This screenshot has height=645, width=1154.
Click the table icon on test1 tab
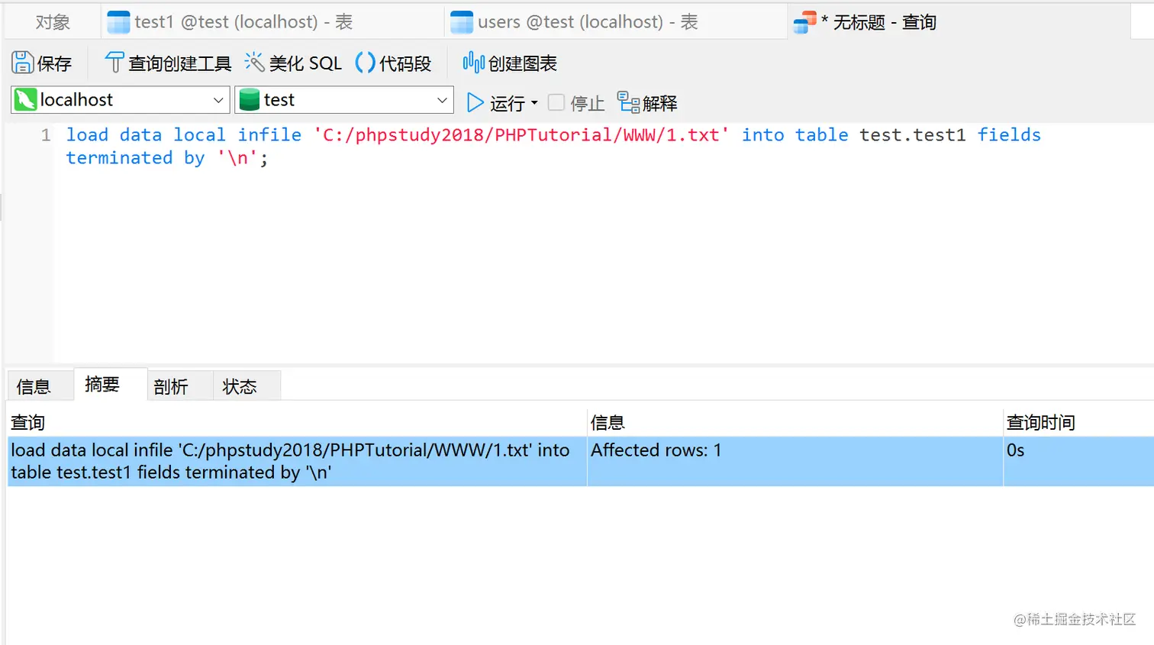click(x=118, y=22)
